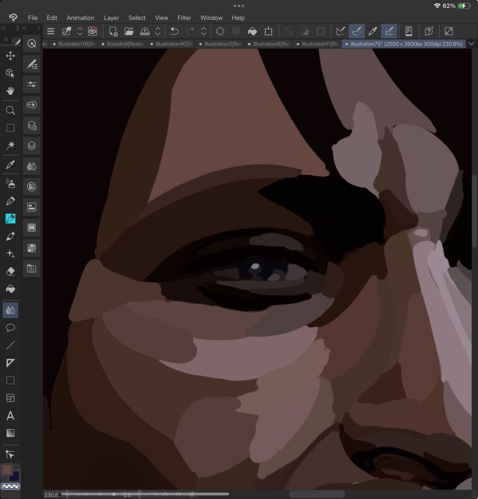Switch to the Illustration11 tab
Image resolution: width=478 pixels, height=499 pixels.
coord(318,44)
